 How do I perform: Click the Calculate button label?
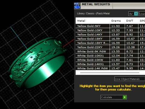tap(106, 97)
